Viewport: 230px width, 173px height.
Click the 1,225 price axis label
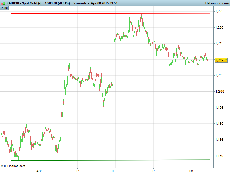click(219, 11)
